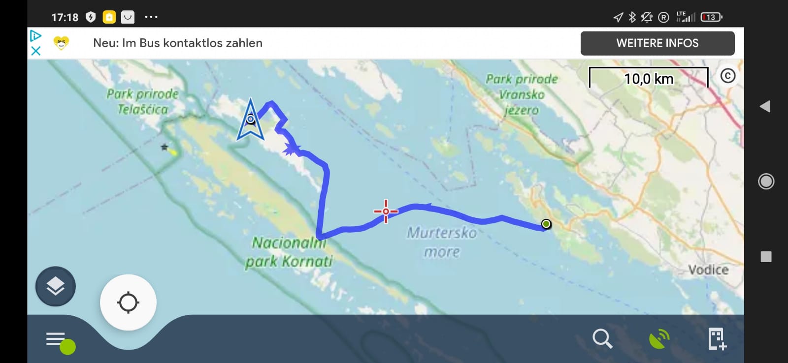Close the ad banner X

click(x=35, y=51)
